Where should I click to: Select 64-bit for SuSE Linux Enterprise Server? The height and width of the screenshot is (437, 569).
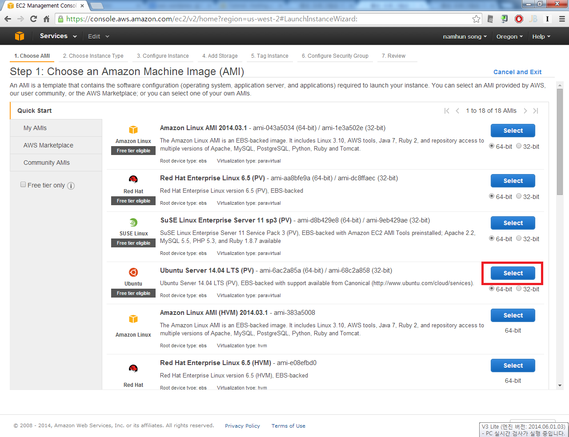[492, 238]
